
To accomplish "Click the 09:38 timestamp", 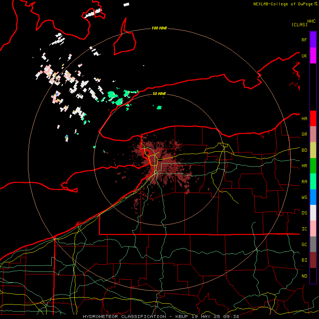I will [x=231, y=317].
